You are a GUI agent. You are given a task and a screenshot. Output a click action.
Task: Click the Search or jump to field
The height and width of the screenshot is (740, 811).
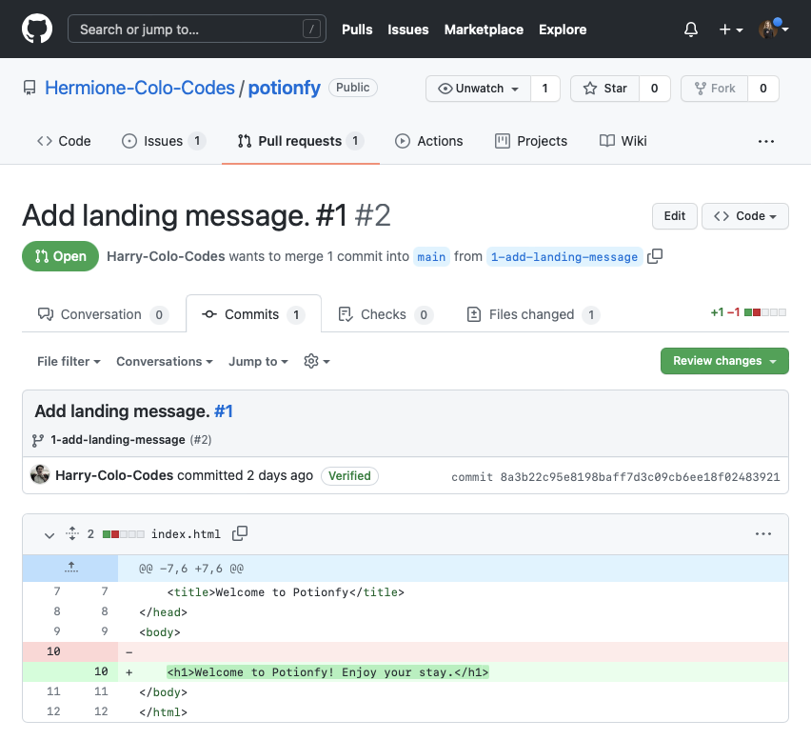(196, 30)
